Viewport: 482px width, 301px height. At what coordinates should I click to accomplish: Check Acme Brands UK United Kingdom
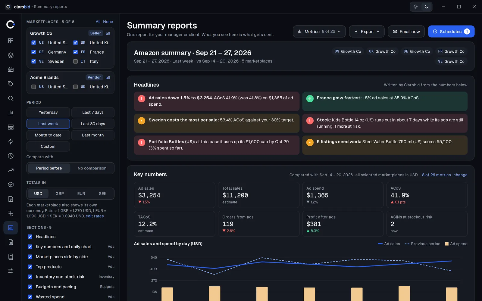[x=76, y=87]
